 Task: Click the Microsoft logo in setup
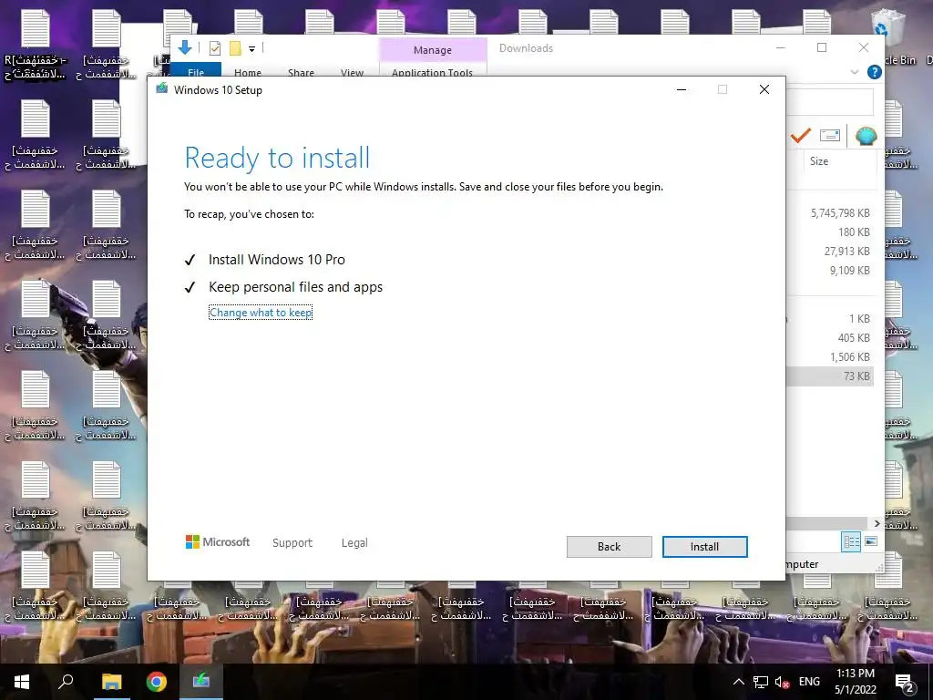point(218,542)
